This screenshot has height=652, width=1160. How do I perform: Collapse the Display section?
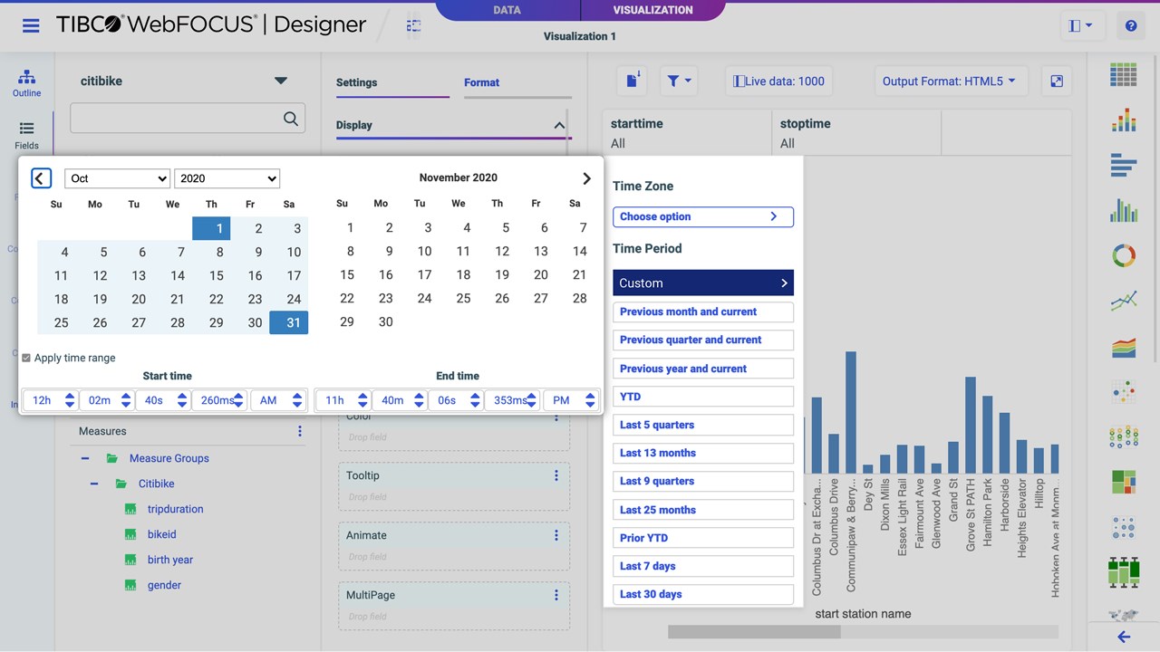(x=559, y=125)
